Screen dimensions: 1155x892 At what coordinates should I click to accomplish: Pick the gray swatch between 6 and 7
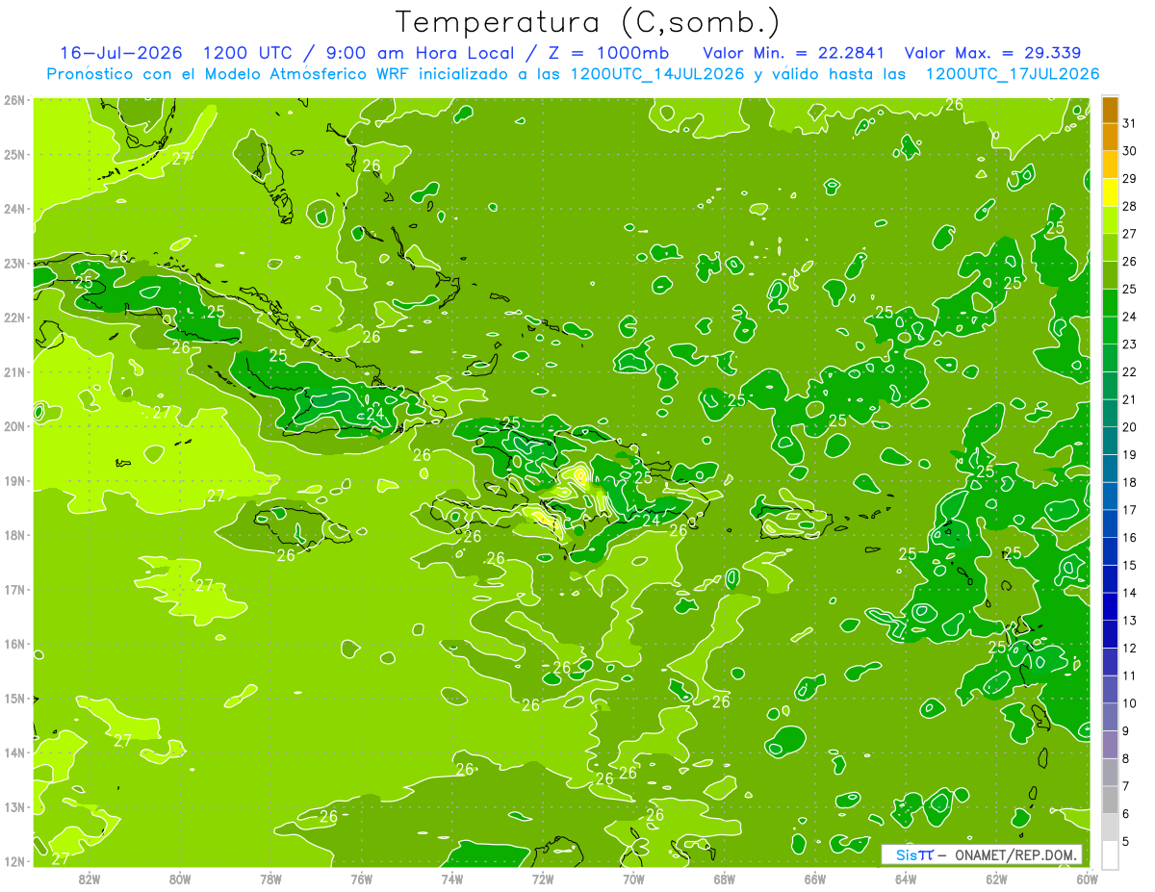point(1110,800)
